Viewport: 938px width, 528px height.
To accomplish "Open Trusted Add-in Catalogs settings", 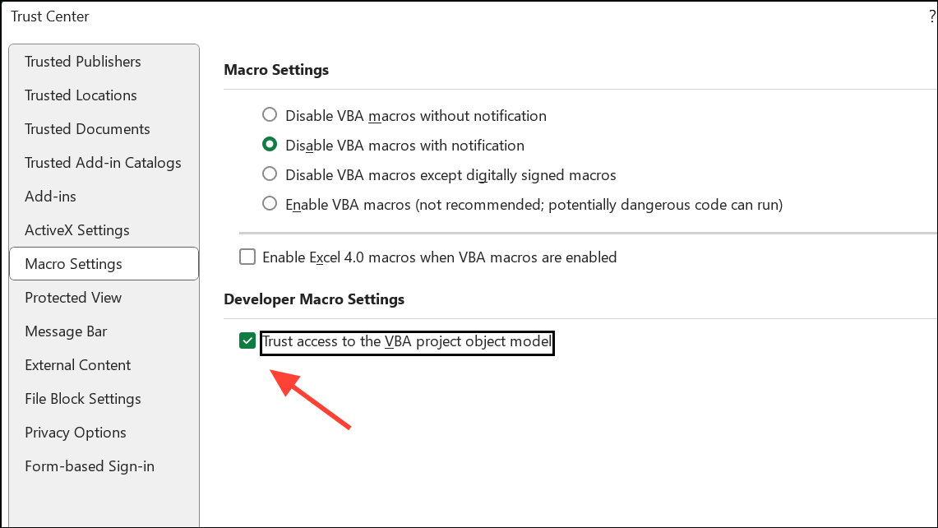I will [103, 162].
